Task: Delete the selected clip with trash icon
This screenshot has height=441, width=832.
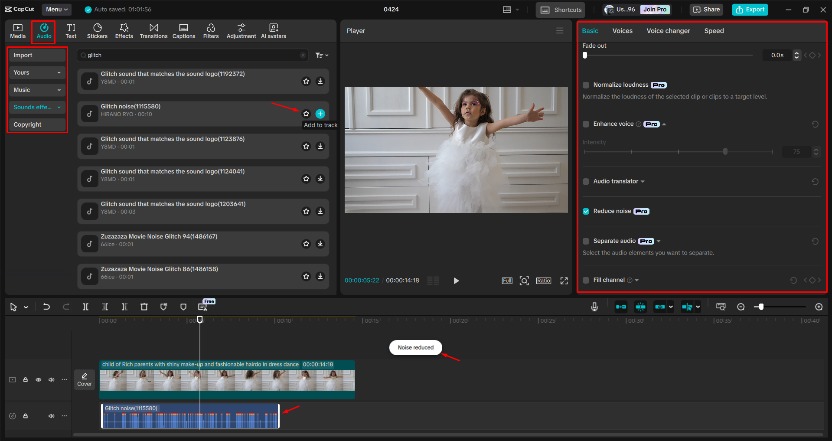Action: tap(144, 307)
